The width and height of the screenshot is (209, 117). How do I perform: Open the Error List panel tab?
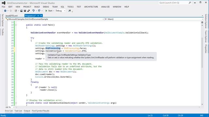point(9,111)
